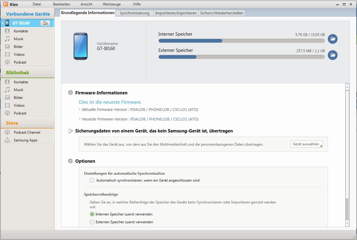357x240 pixels.
Task: Click the Speicherreihenfolge heading
Action: coord(101,194)
